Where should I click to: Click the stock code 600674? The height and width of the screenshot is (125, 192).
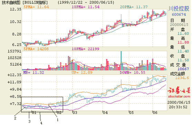[x=179, y=14]
